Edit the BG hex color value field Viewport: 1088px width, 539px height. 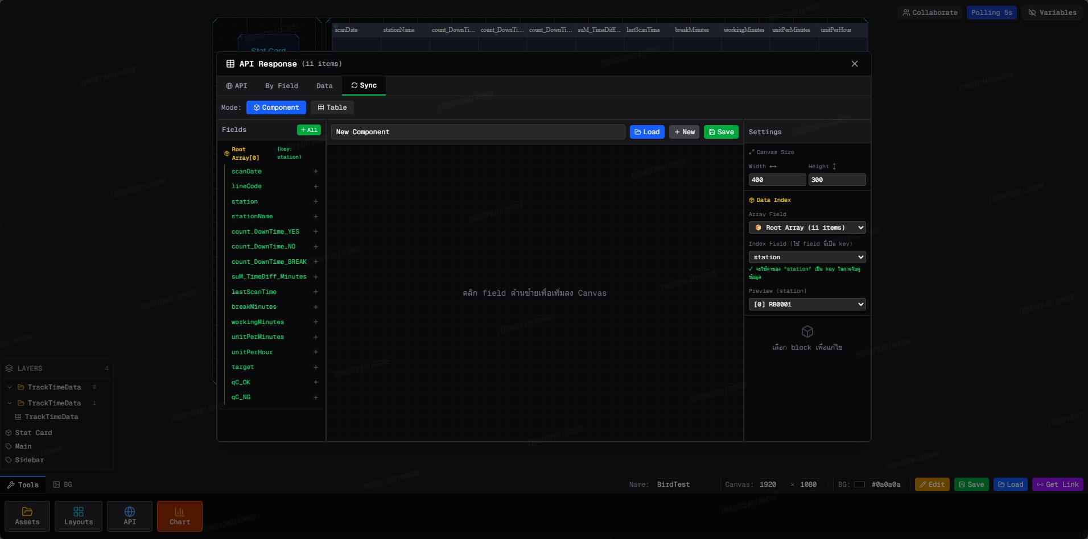(x=888, y=484)
